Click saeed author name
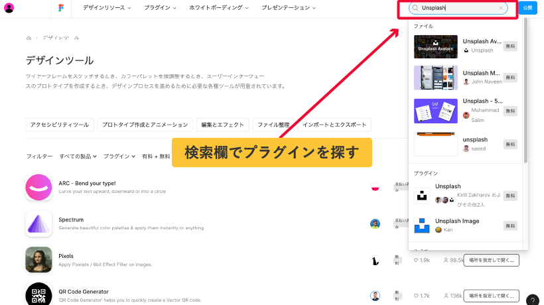Viewport: 544px width, 305px height. tap(478, 149)
